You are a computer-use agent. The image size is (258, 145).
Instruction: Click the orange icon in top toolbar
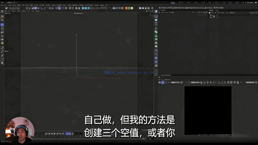(x=126, y=8)
